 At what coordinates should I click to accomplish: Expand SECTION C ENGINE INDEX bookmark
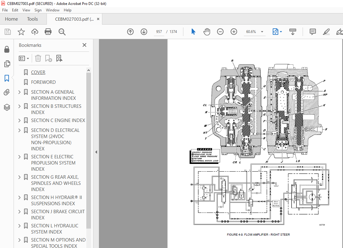[x=19, y=120]
